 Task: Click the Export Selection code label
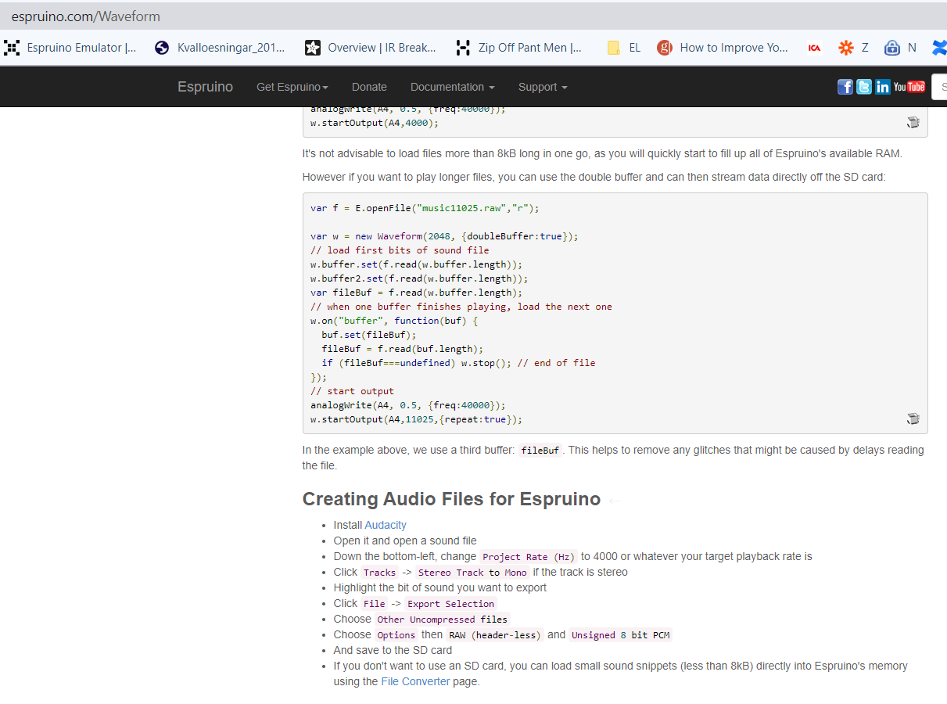coord(451,604)
